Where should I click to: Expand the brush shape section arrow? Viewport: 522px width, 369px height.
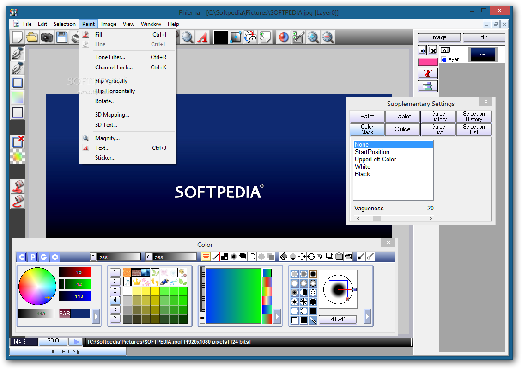coord(368,316)
